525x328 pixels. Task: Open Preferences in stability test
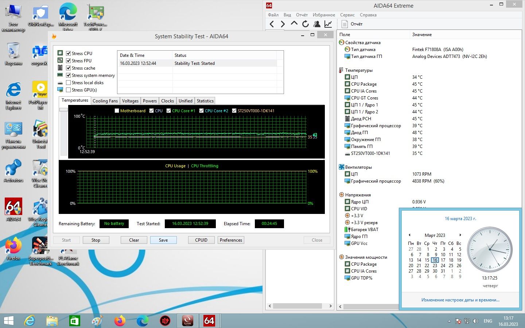[231, 240]
